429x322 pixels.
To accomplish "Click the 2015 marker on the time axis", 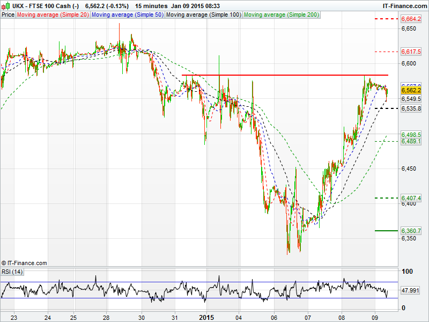I will tap(206, 317).
